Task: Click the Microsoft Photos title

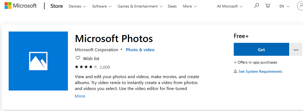Action: 114,39
